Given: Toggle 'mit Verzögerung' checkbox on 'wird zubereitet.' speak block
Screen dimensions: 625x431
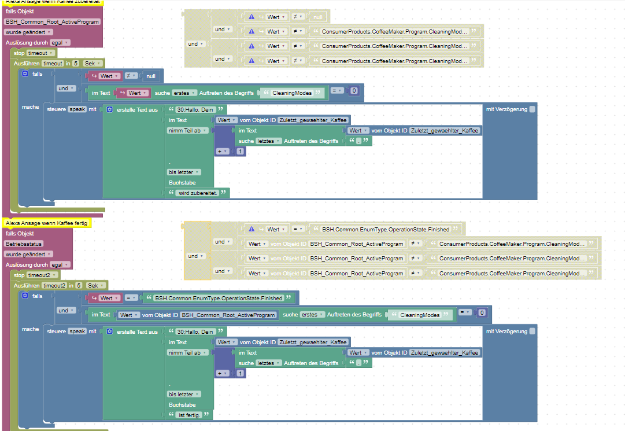Looking at the screenshot, I should (532, 109).
